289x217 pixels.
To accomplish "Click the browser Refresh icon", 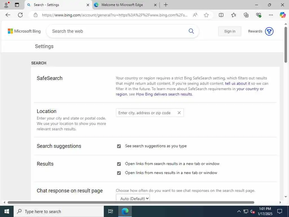I will click(x=20, y=15).
